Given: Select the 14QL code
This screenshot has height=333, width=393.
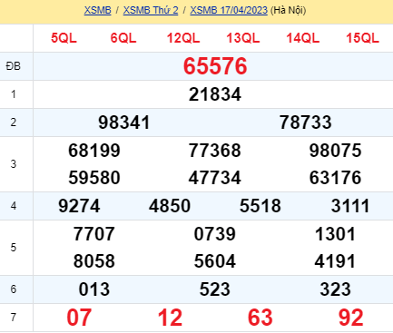Looking at the screenshot, I should click(303, 38).
